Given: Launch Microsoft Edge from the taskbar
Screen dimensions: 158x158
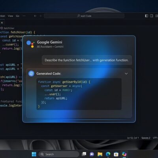Looking at the screenshot, I should 108,154.
